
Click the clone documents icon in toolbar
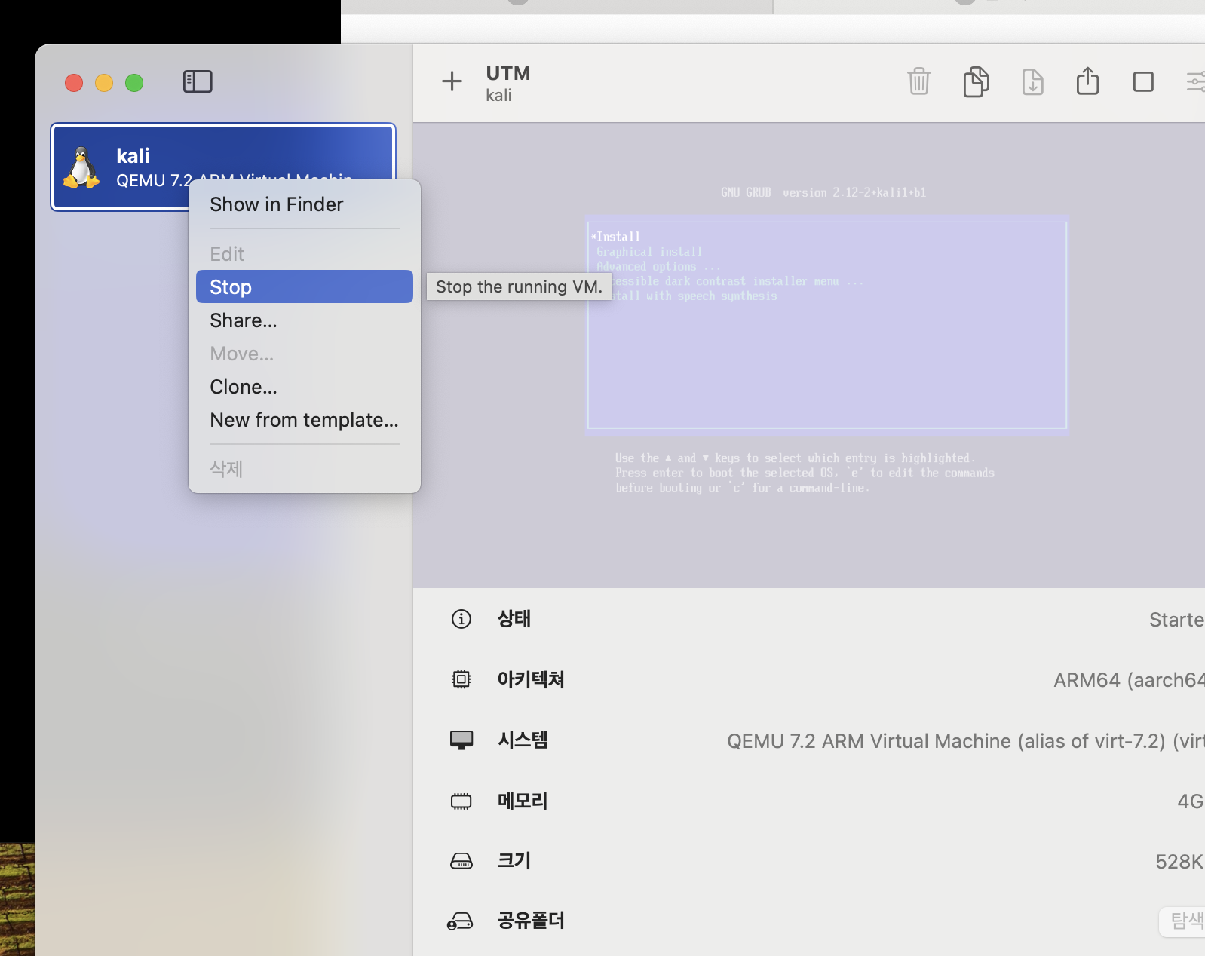pos(976,81)
